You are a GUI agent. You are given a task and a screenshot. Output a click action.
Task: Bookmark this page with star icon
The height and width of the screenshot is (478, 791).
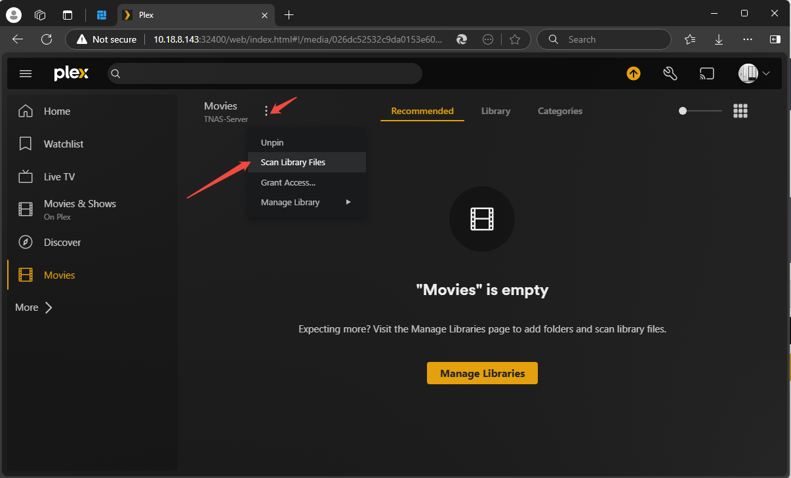(x=515, y=39)
